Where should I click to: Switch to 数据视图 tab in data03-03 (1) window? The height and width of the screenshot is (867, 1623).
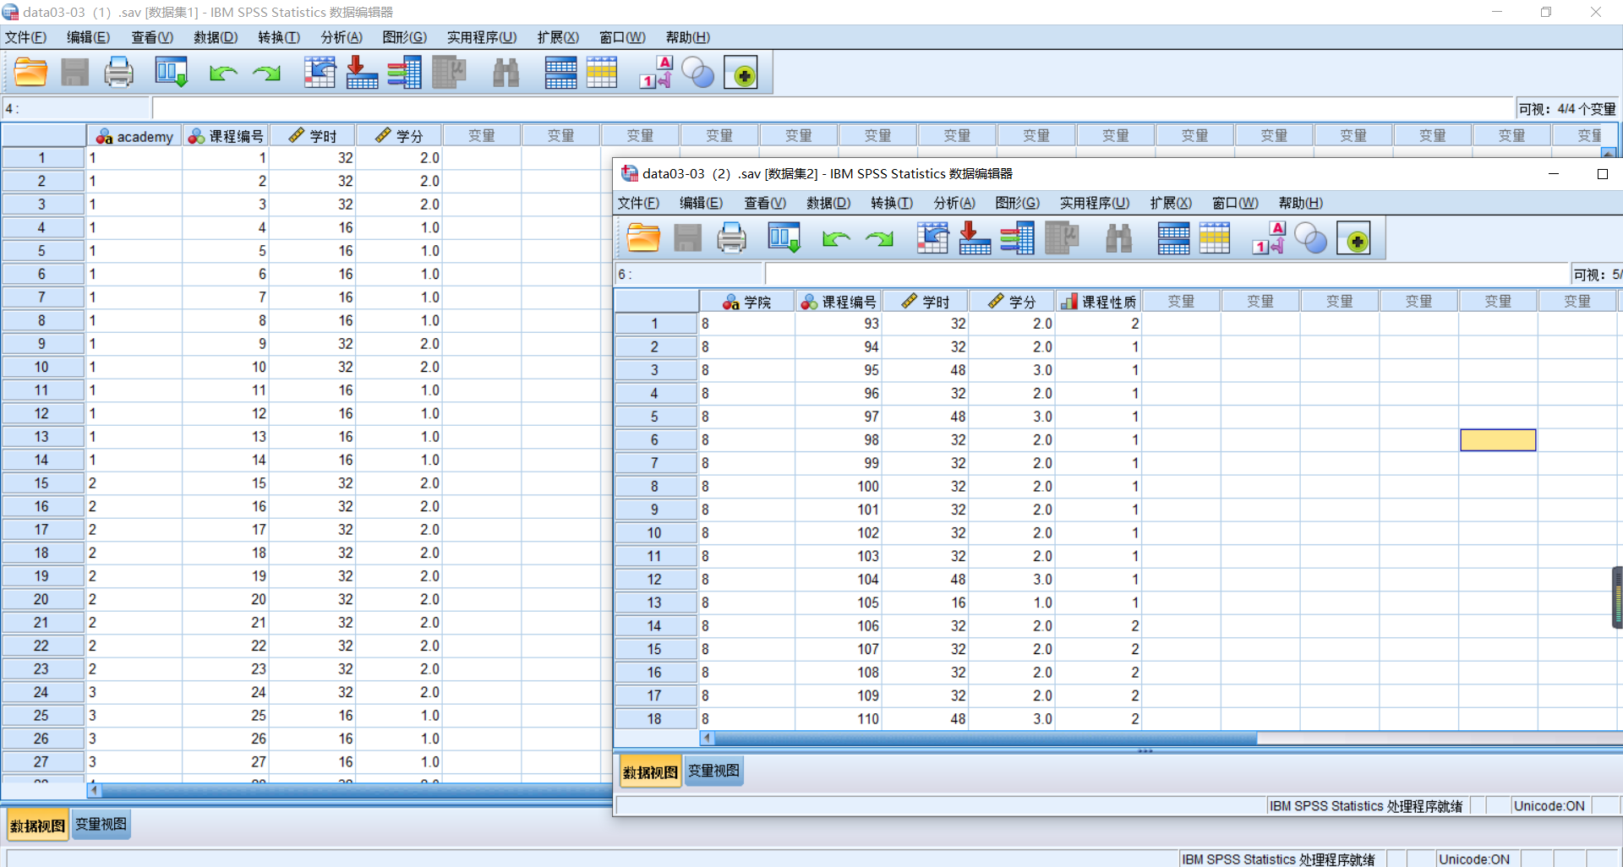click(37, 825)
